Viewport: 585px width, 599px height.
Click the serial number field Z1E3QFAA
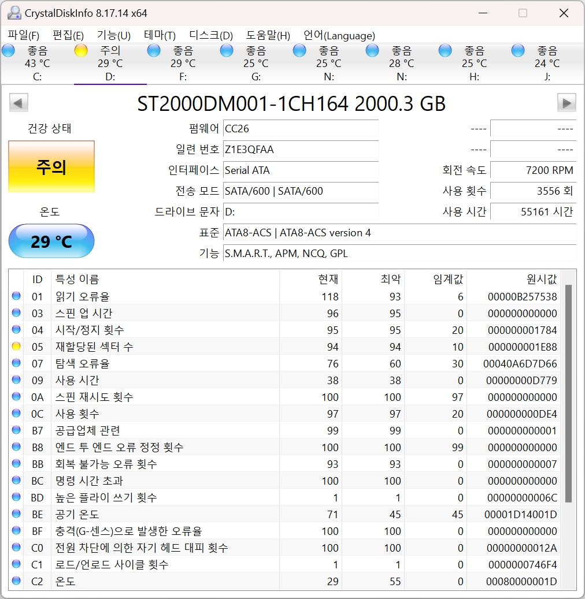pyautogui.click(x=301, y=150)
